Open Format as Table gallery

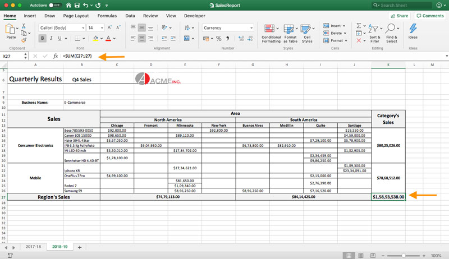point(290,34)
